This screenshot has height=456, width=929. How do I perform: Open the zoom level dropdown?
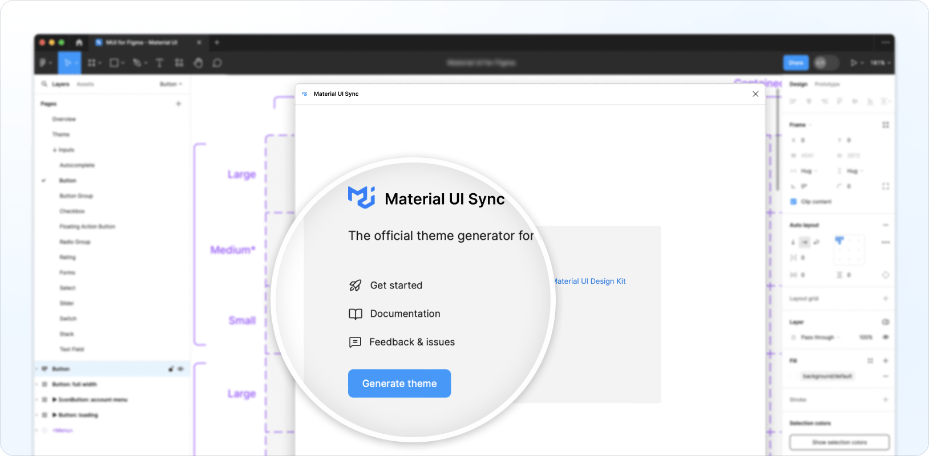880,63
